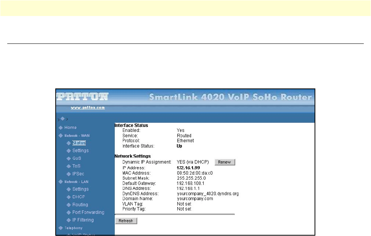Open Settings under Network - LAN

click(x=80, y=189)
